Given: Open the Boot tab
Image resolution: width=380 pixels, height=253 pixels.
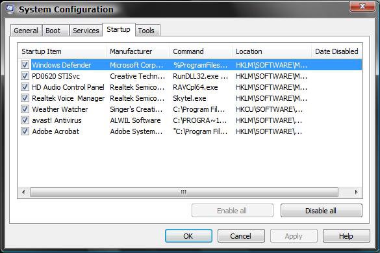Looking at the screenshot, I should pos(56,31).
